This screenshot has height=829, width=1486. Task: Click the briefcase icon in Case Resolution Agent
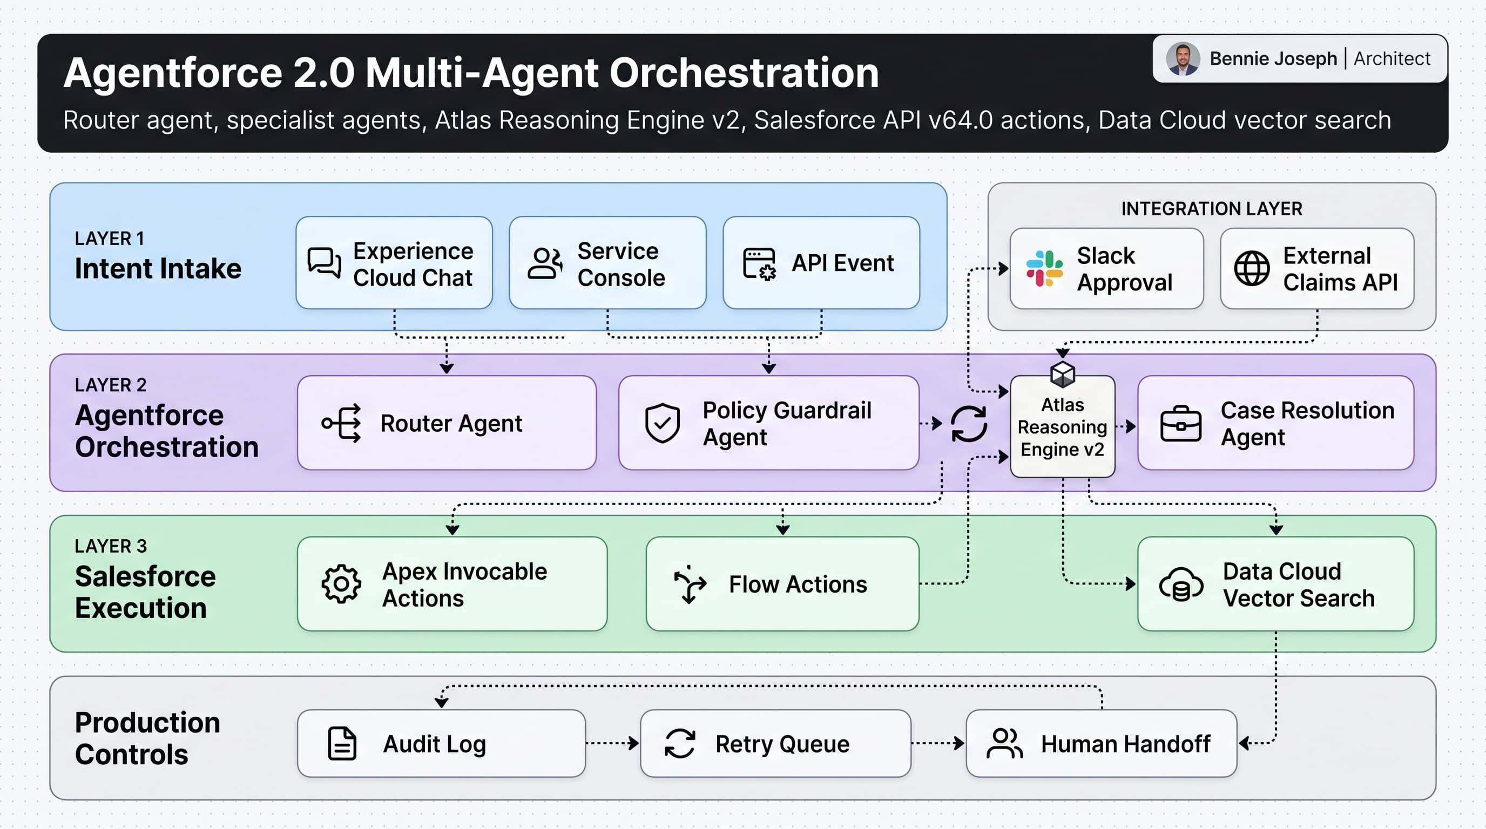pyautogui.click(x=1180, y=424)
